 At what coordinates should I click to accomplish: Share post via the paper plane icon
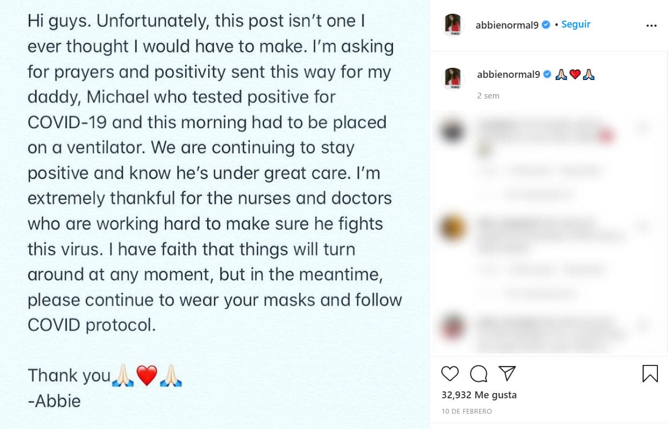tap(507, 373)
